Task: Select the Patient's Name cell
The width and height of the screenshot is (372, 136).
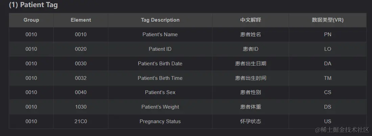Action: 160,35
